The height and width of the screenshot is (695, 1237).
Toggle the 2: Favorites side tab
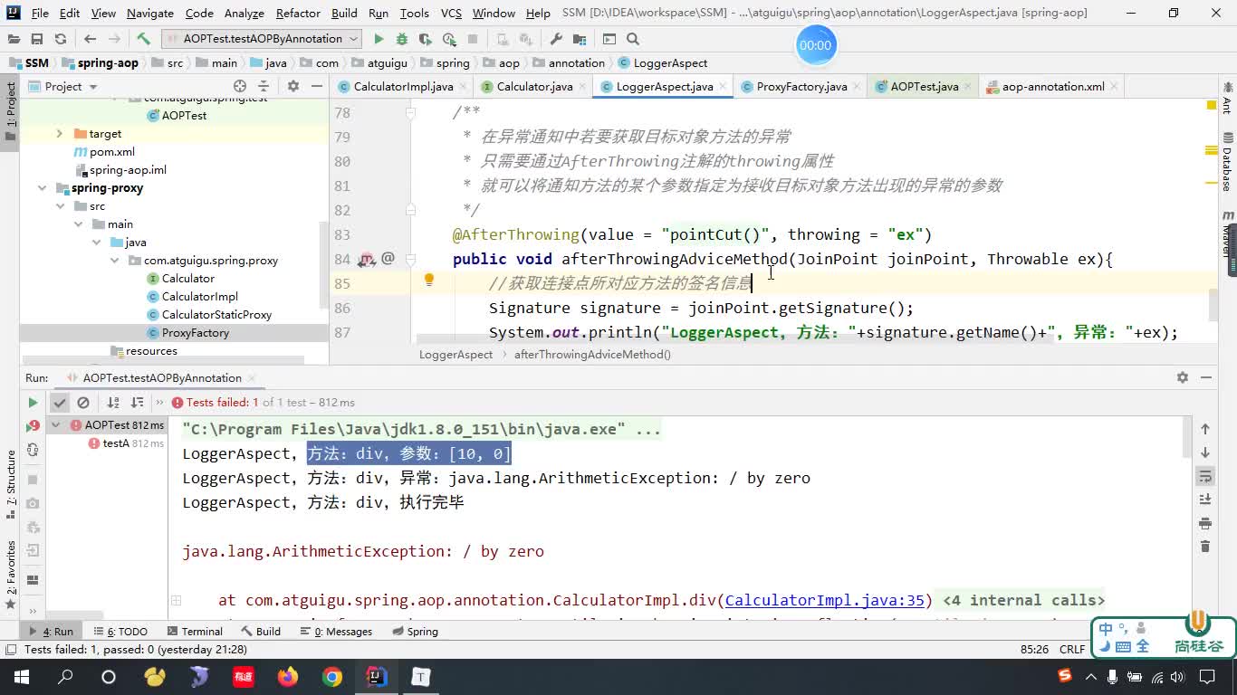[x=10, y=575]
